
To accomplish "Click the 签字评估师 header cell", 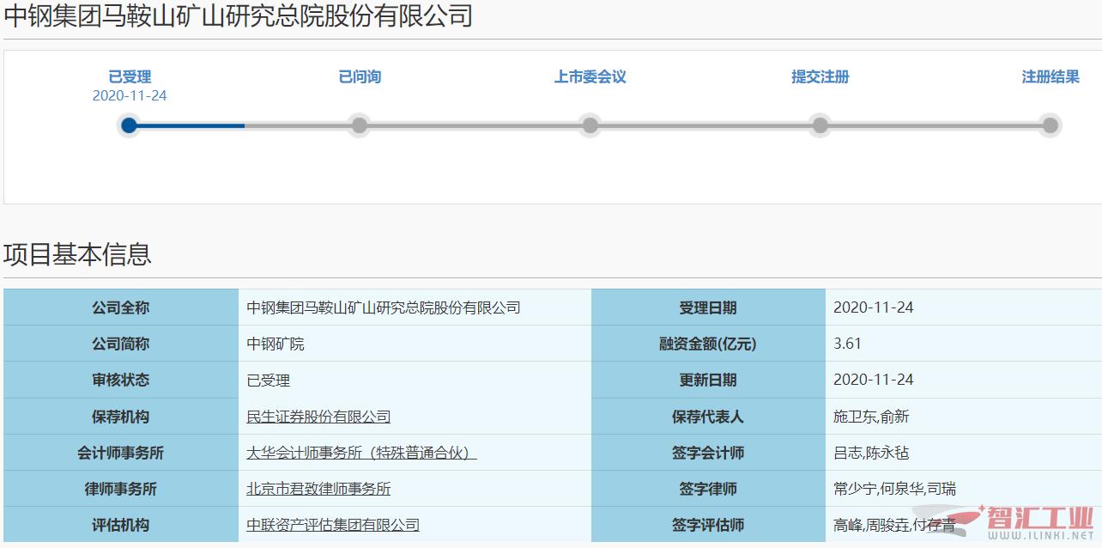I will click(708, 524).
